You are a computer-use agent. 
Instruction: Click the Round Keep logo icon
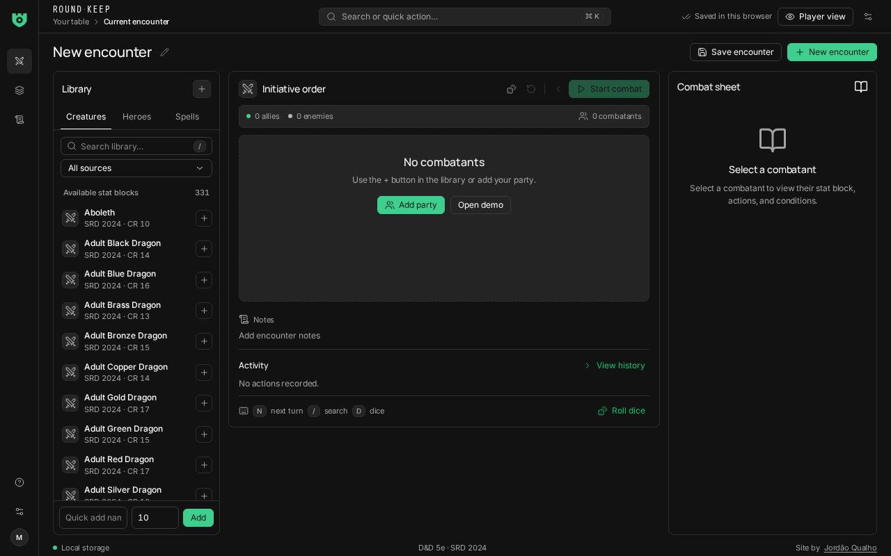19,20
